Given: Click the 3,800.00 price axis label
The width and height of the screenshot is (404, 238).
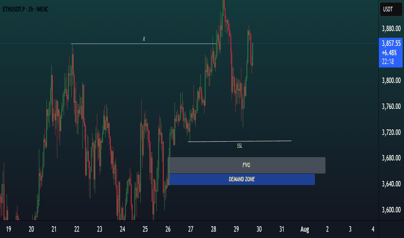Looking at the screenshot, I should click(x=391, y=80).
